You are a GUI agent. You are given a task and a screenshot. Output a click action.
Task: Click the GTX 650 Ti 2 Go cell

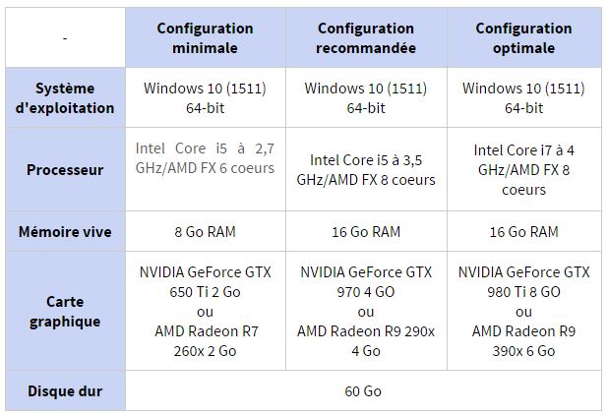(206, 311)
